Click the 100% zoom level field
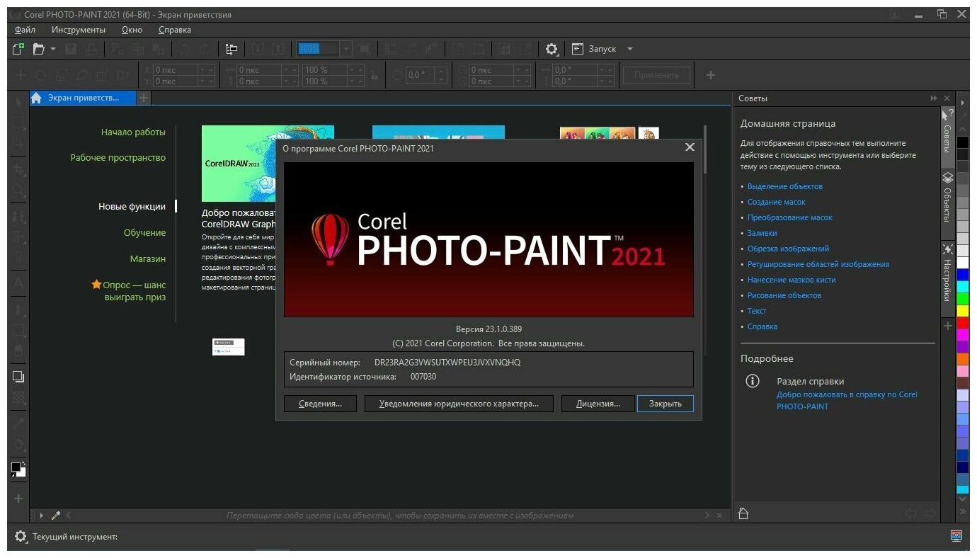The height and width of the screenshot is (558, 977). point(318,49)
